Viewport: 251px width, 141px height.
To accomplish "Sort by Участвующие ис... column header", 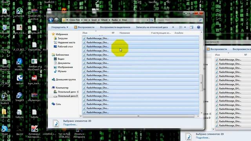I will click(161, 33).
